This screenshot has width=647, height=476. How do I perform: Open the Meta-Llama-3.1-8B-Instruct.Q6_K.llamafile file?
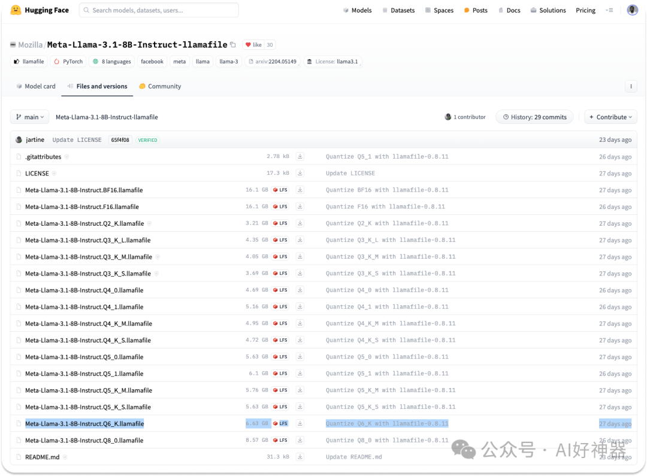tap(84, 424)
